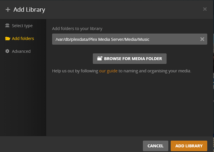Close the Add Library dialog with X
This screenshot has width=214, height=152.
point(205,9)
